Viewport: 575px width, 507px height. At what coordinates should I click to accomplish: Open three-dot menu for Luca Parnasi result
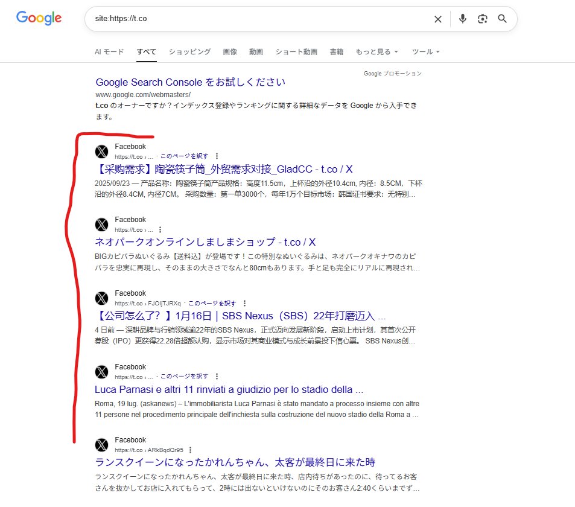coord(217,377)
